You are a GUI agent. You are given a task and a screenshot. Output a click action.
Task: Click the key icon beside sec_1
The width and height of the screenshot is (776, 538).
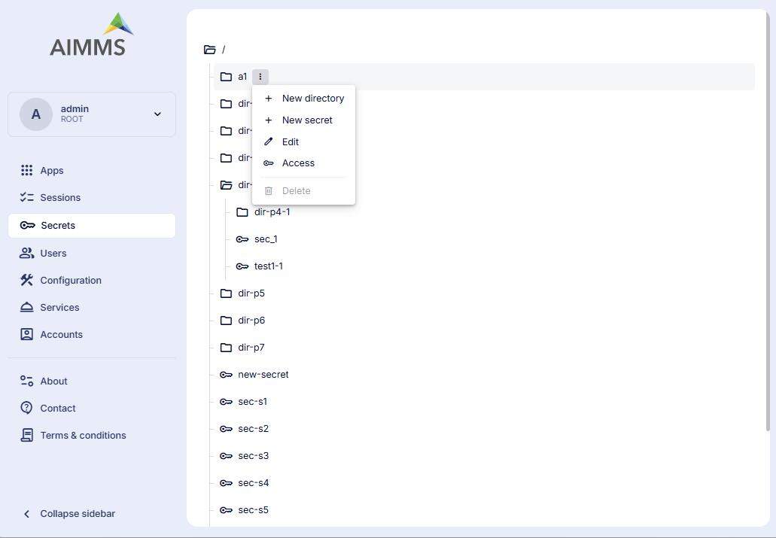coord(242,239)
